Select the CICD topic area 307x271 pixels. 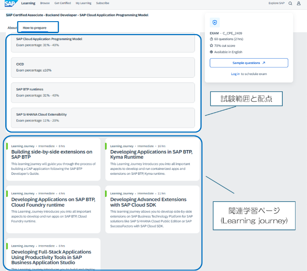click(x=103, y=68)
